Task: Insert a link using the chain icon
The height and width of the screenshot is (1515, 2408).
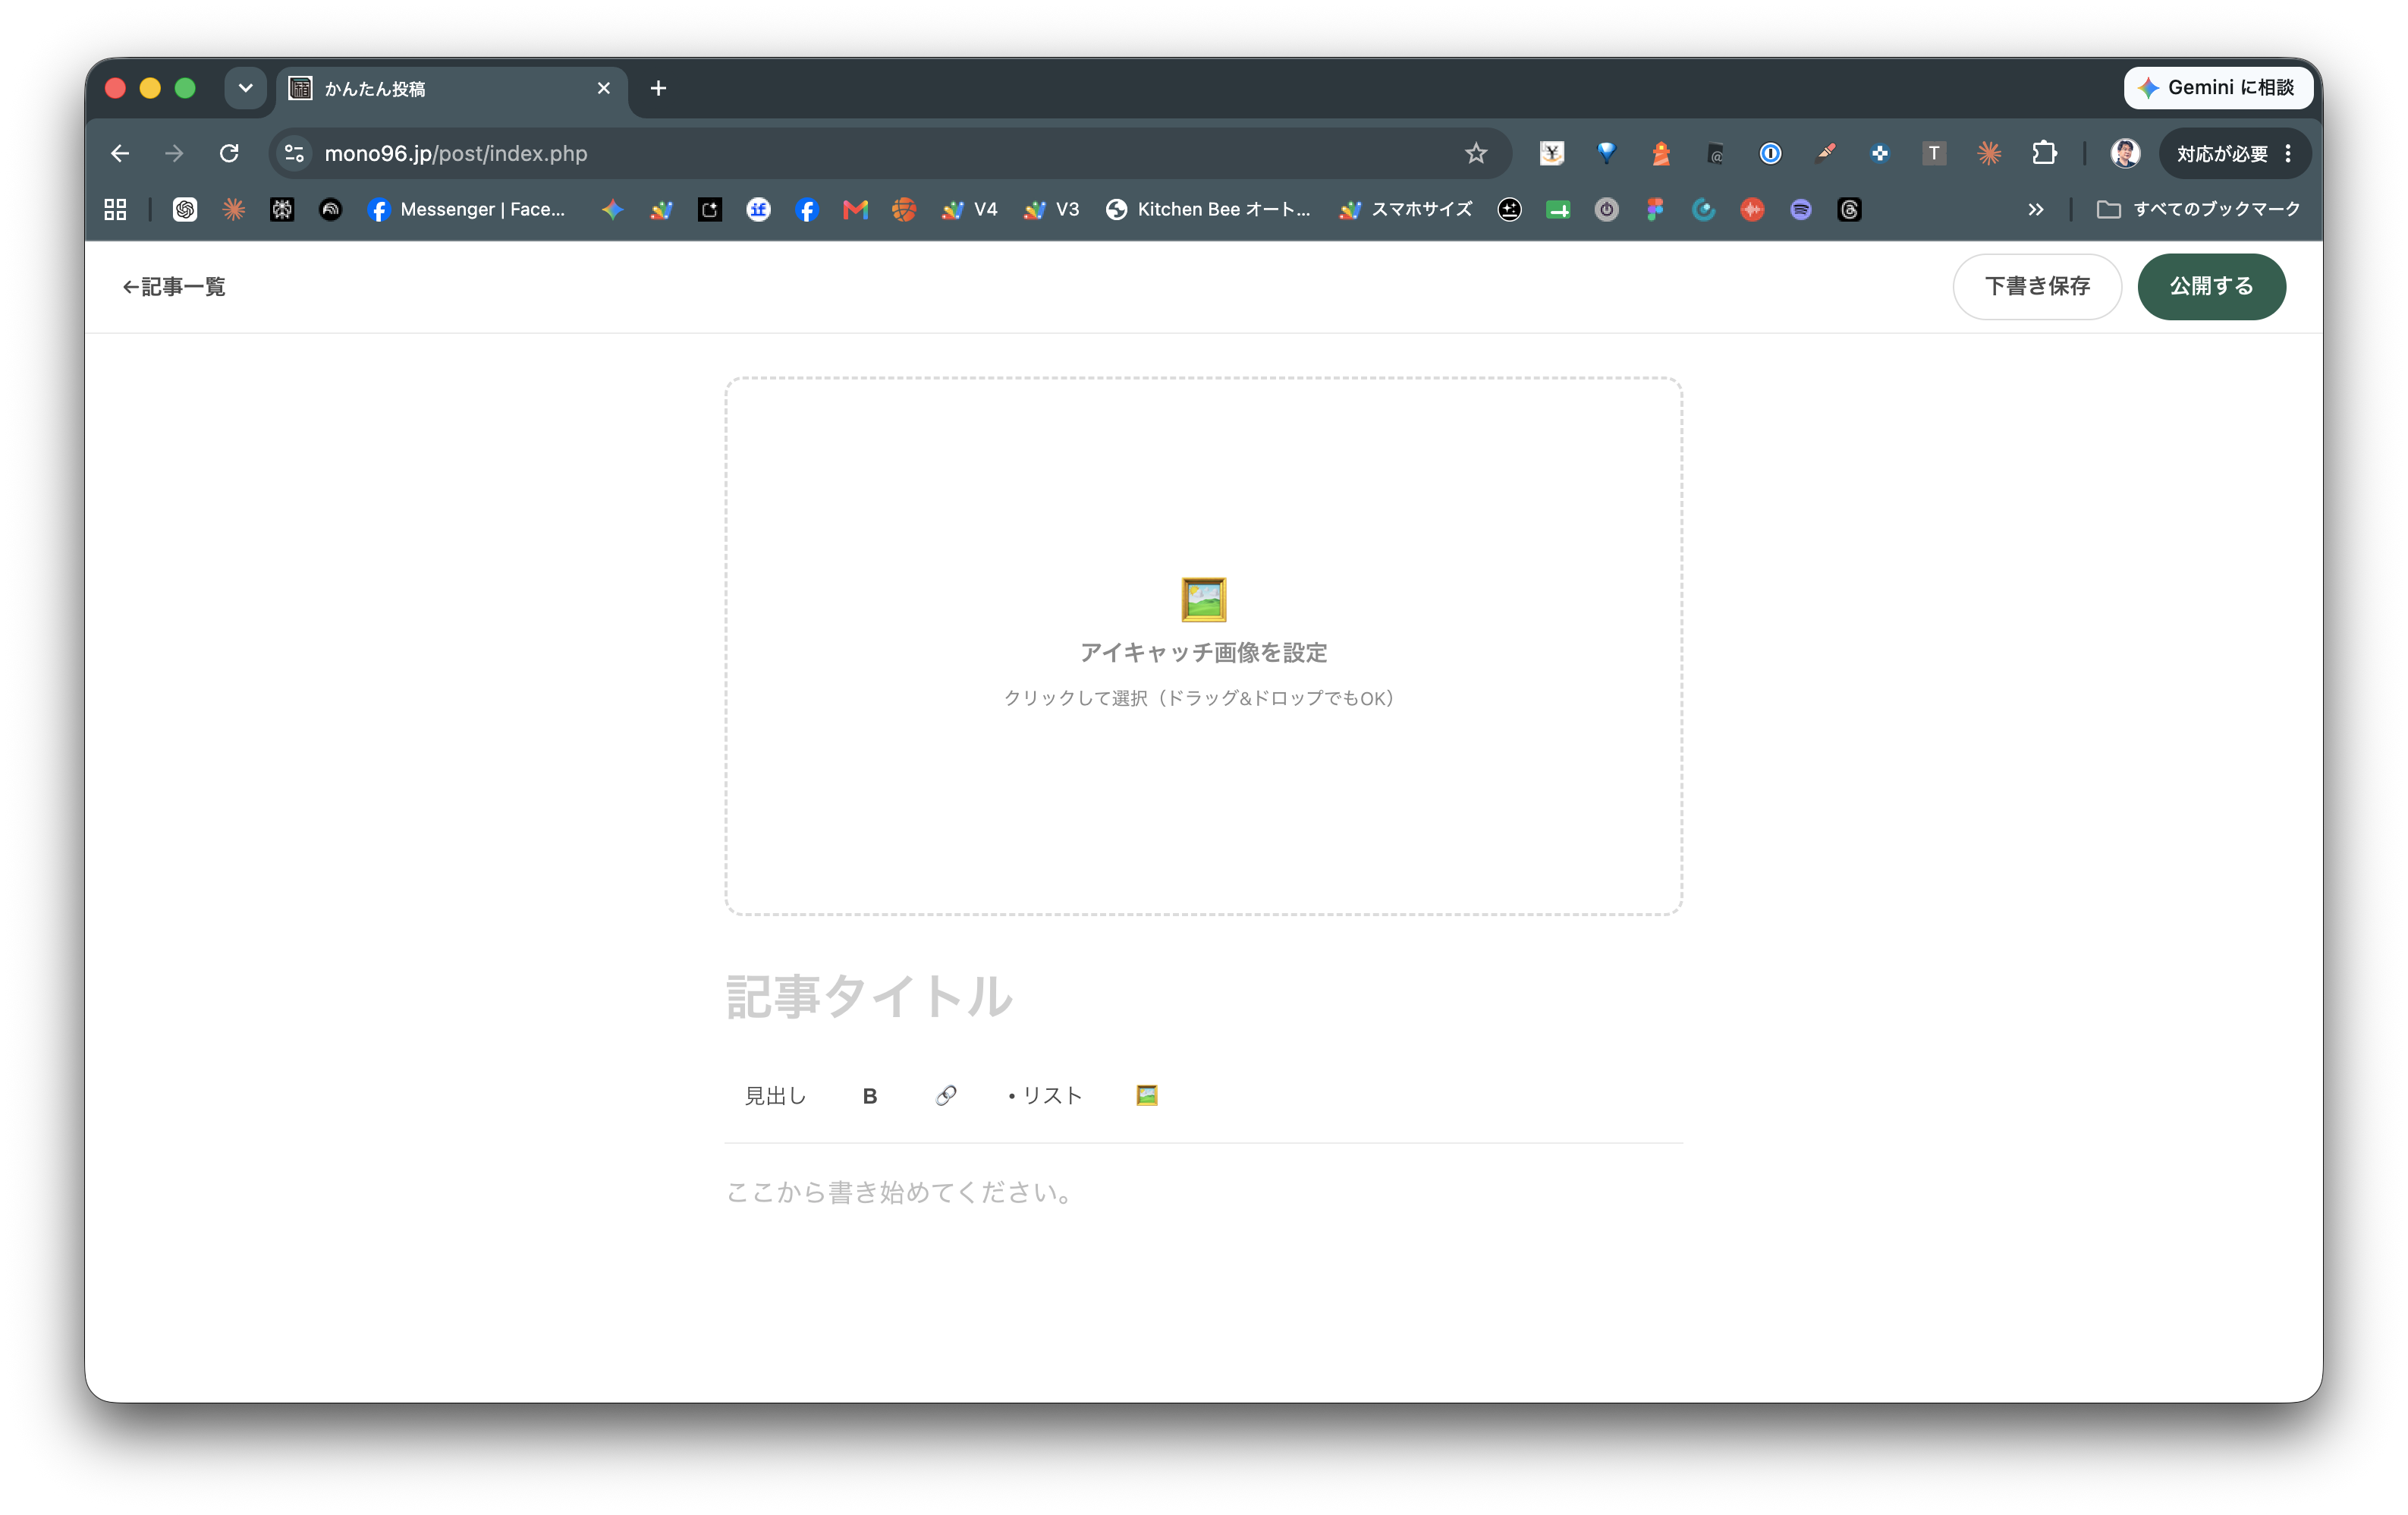Action: [945, 1096]
